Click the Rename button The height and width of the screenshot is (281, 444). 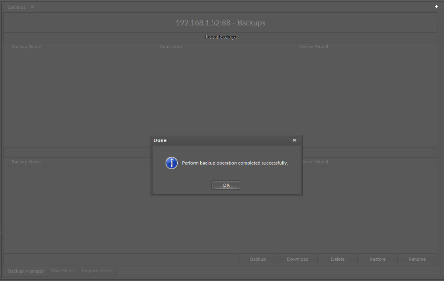tap(417, 259)
